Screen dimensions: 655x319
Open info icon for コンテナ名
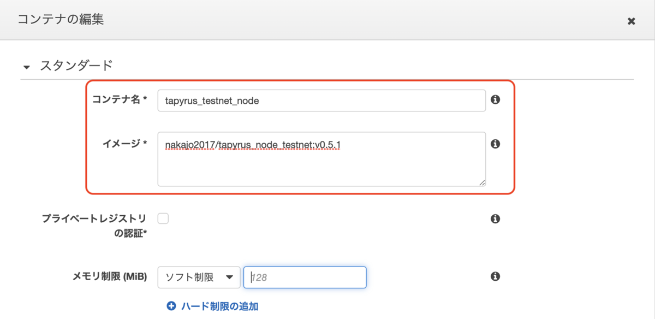click(496, 100)
